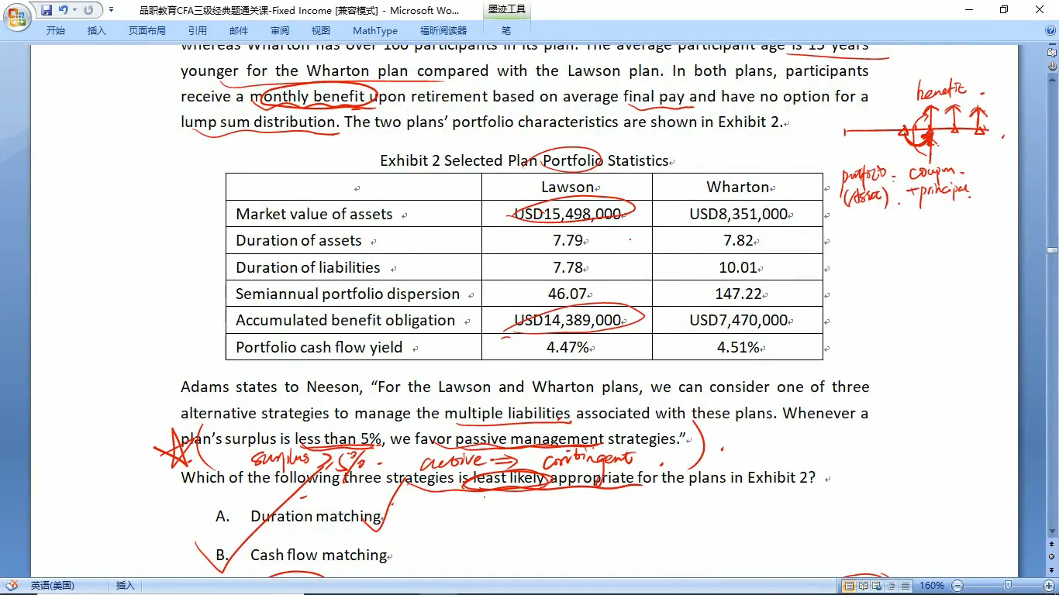Screen dimensions: 1059x595
Task: Open the 审阅 ribbon tab
Action: click(x=280, y=31)
